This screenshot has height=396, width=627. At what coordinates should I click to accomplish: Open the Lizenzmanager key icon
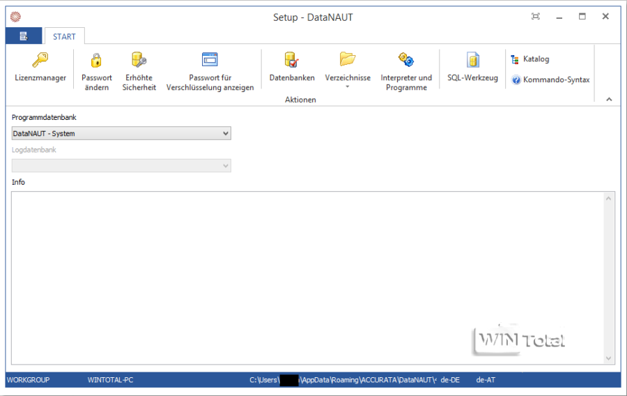40,61
